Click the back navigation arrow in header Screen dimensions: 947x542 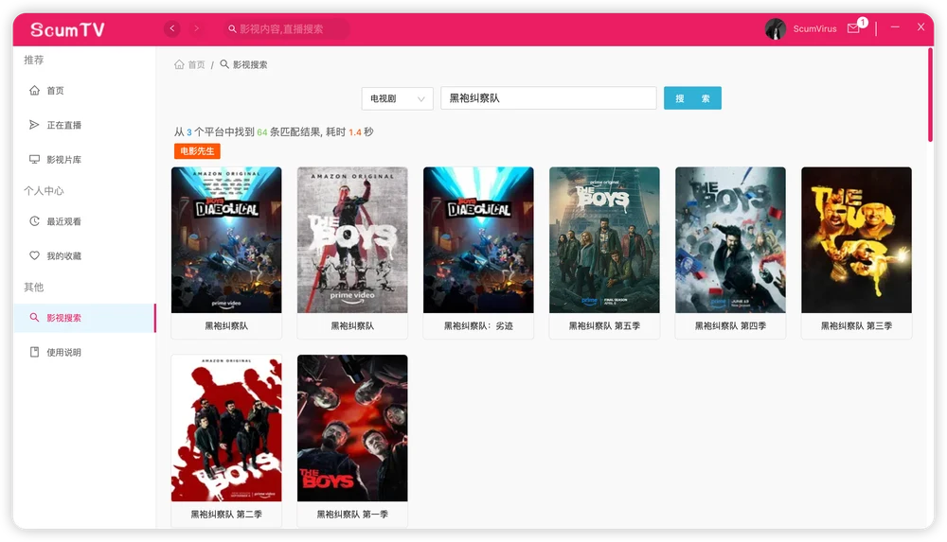click(x=172, y=28)
